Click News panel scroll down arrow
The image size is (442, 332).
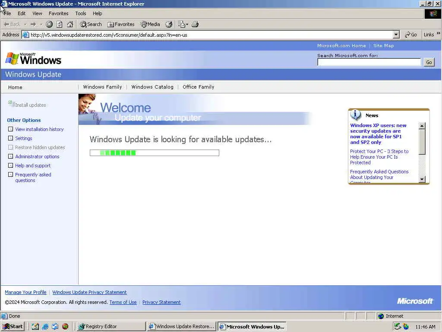[422, 179]
